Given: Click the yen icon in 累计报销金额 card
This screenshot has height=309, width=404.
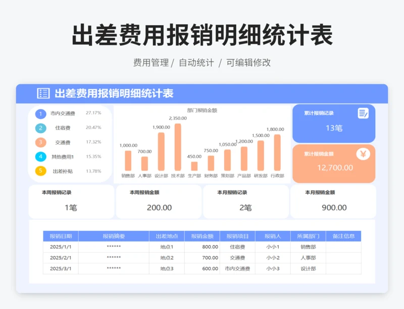Looking at the screenshot, I should [363, 154].
